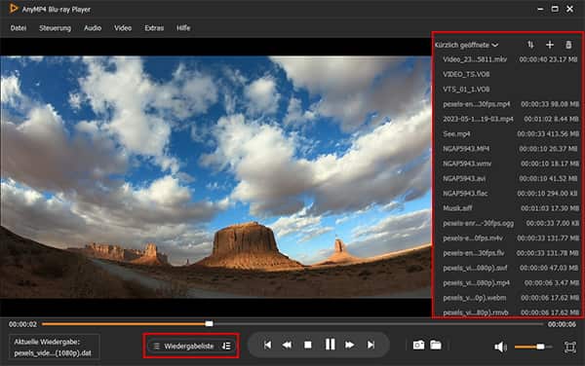This screenshot has width=585, height=366.
Task: Click the playback progress bar
Action: coord(292,324)
